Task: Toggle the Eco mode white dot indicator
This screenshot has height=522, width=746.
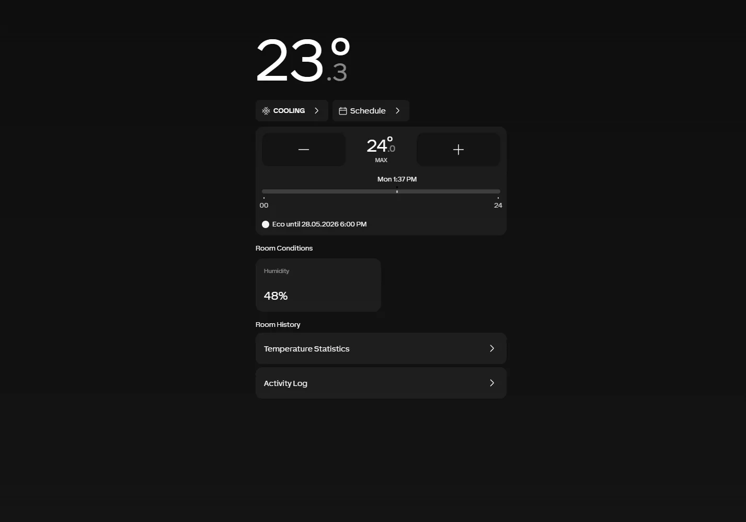Action: coord(266,224)
